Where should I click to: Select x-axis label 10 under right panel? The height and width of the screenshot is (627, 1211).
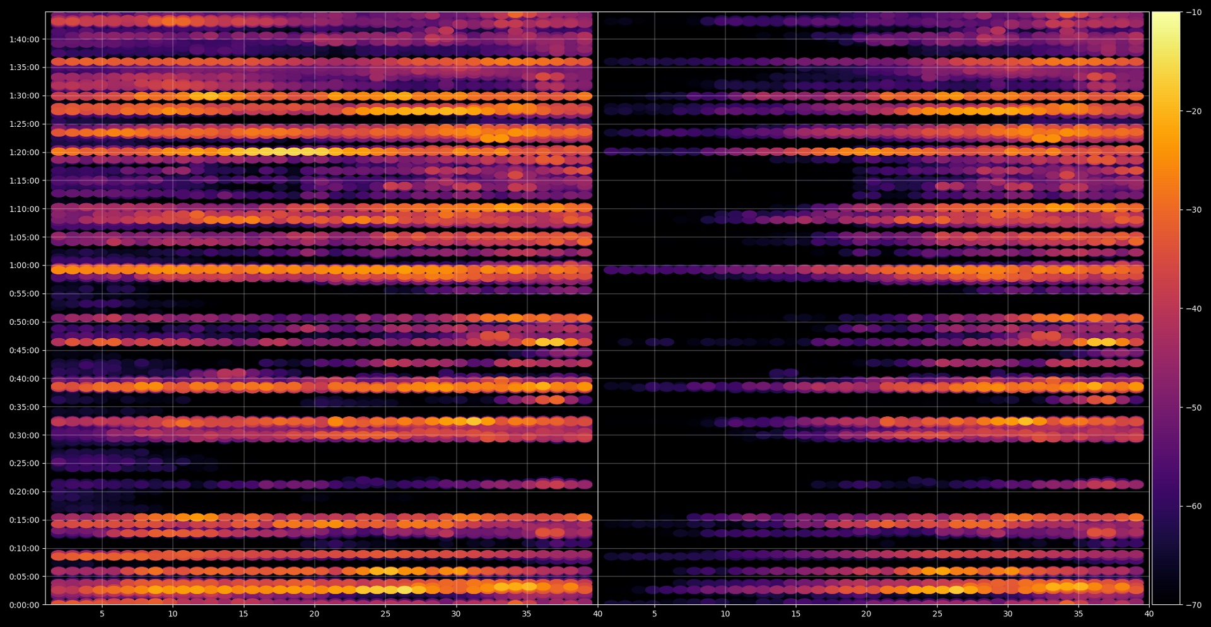(725, 614)
